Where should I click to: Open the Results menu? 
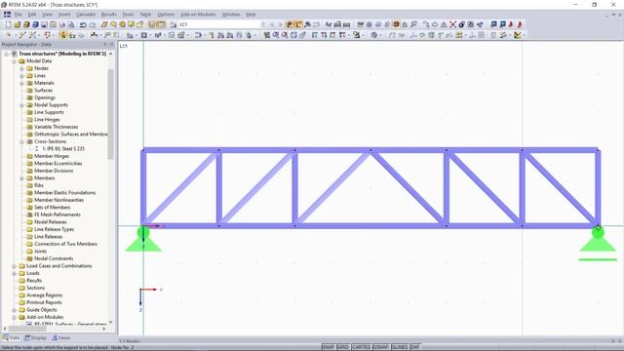[108, 15]
